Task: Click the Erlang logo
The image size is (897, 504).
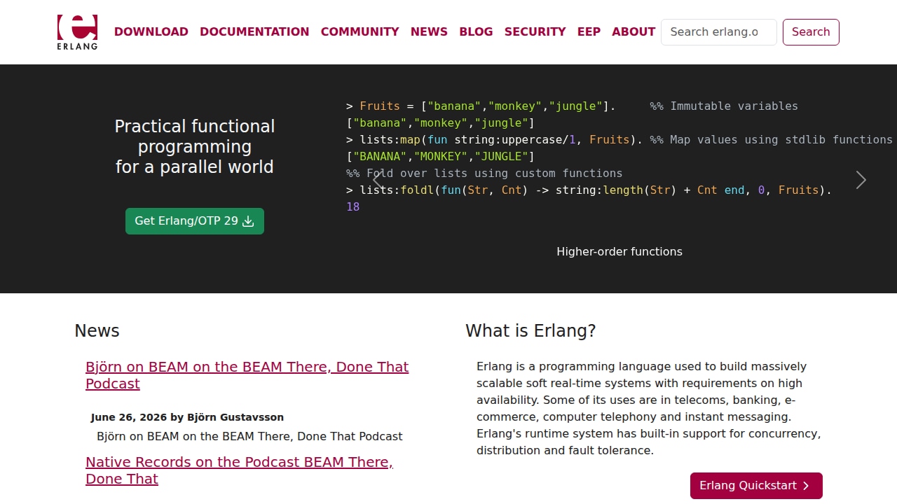Action: 77,32
